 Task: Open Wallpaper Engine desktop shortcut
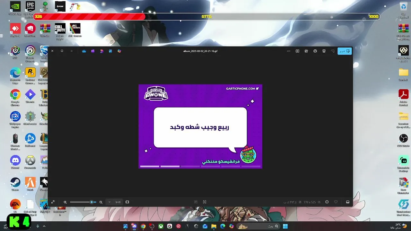pos(15,120)
